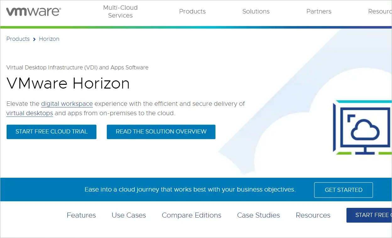Switch to the Compare Editions tab
The width and height of the screenshot is (392, 238).
coord(192,215)
